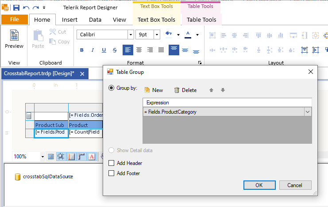Center text horizontally
Viewport: 328px width, 207px height.
tap(139, 50)
